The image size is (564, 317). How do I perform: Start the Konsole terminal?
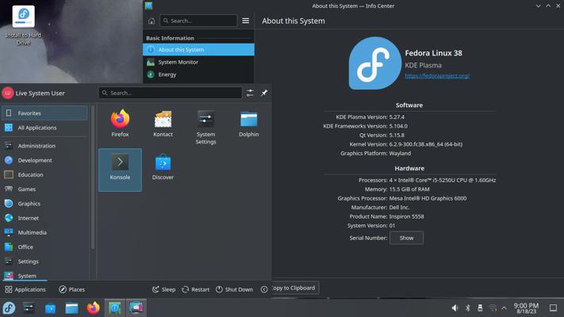click(x=120, y=168)
